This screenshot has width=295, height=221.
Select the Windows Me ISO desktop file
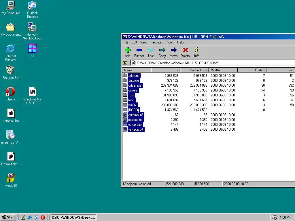(32, 96)
